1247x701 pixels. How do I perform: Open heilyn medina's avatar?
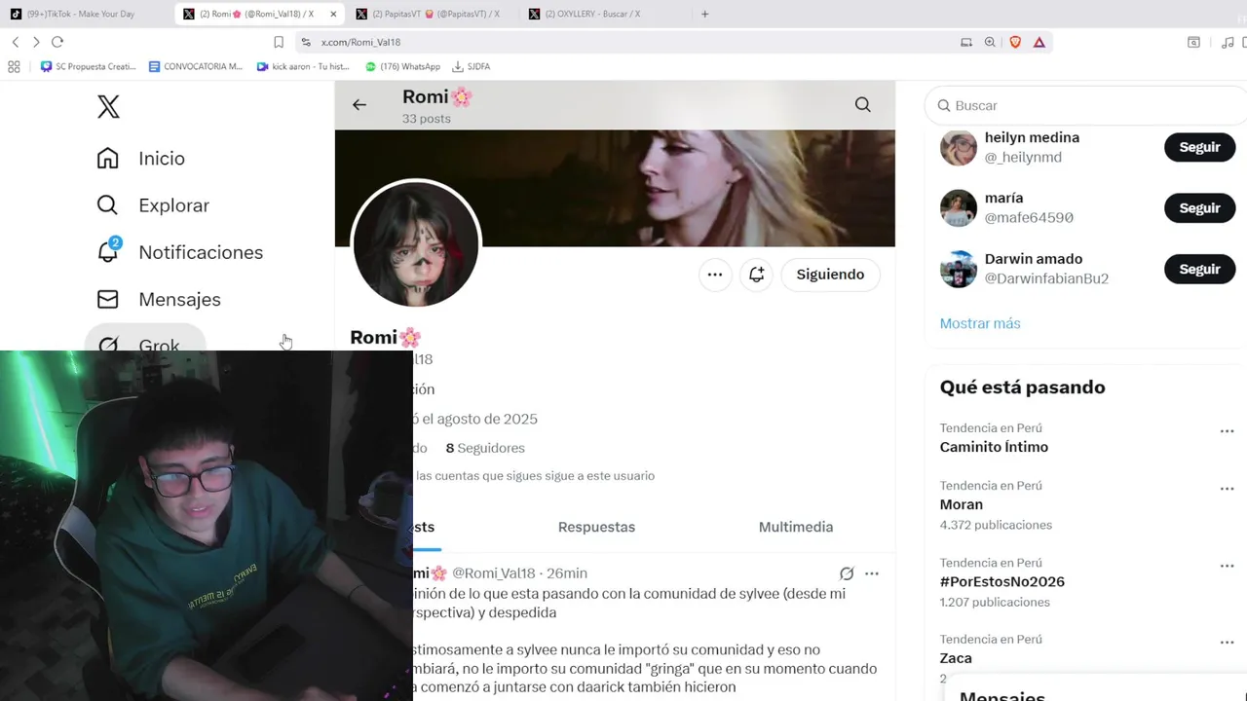click(959, 147)
